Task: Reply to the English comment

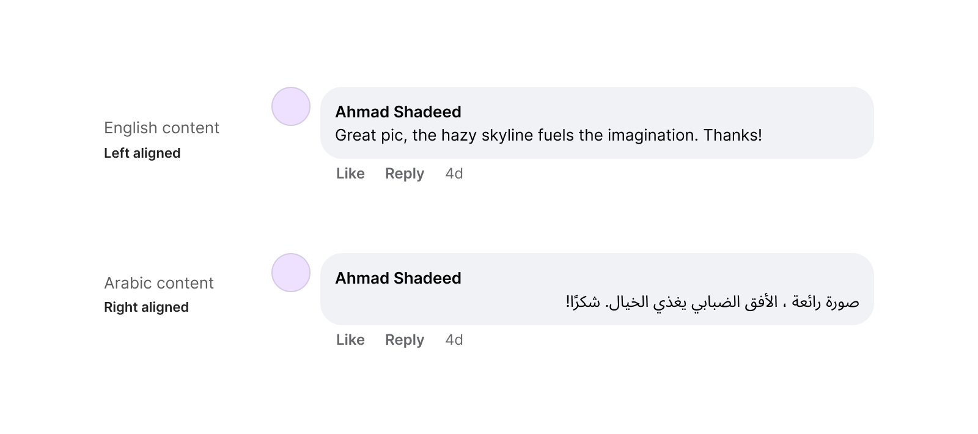Action: coord(404,174)
